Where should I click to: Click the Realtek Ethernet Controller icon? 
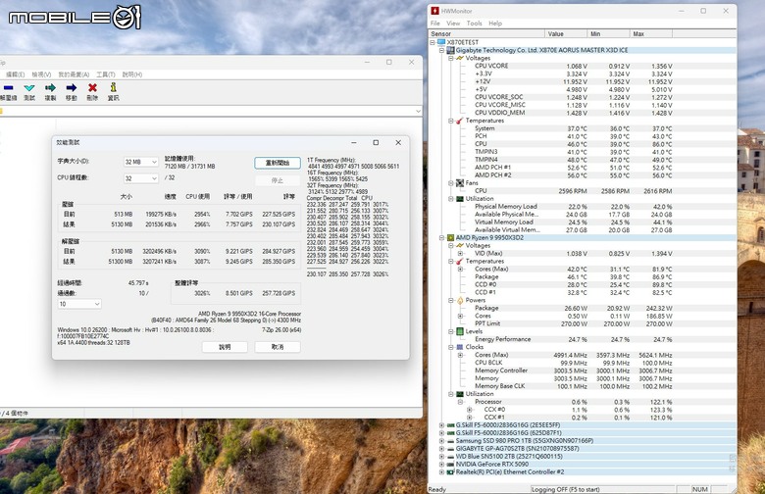[450, 472]
